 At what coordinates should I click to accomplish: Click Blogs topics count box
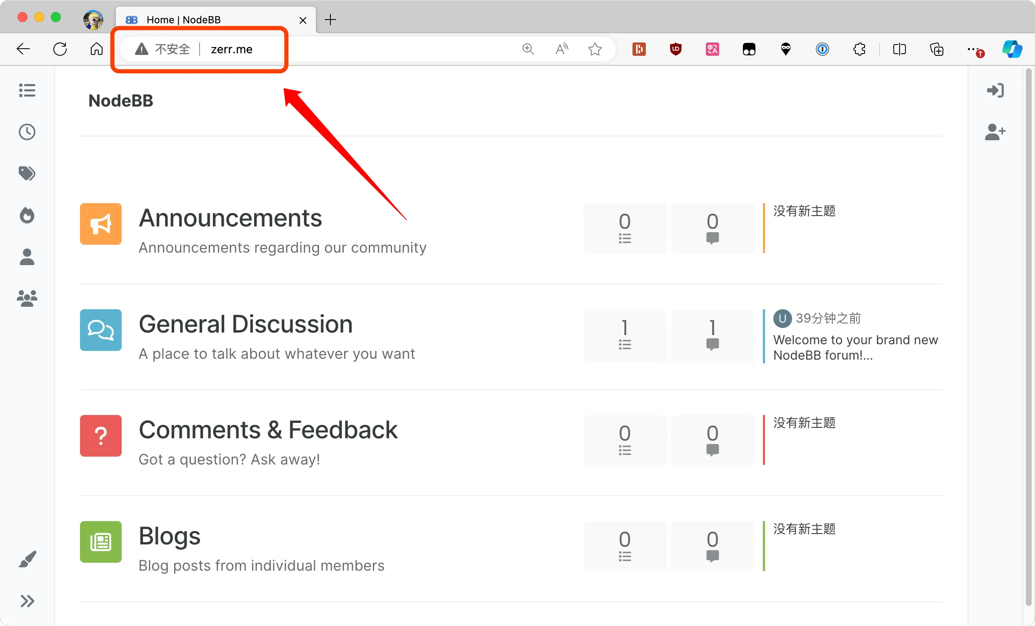coord(625,546)
